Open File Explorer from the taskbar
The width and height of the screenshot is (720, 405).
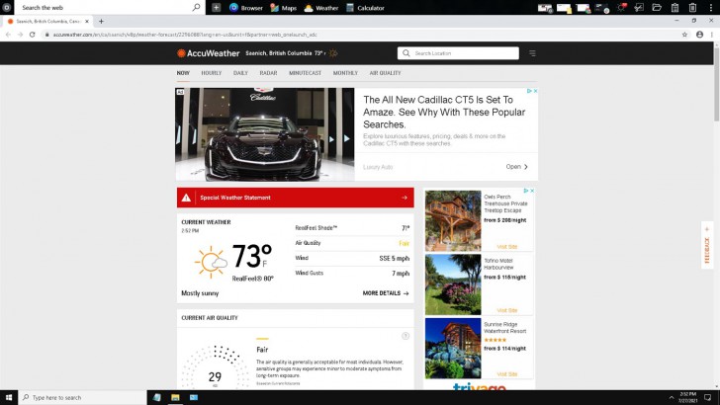175,397
